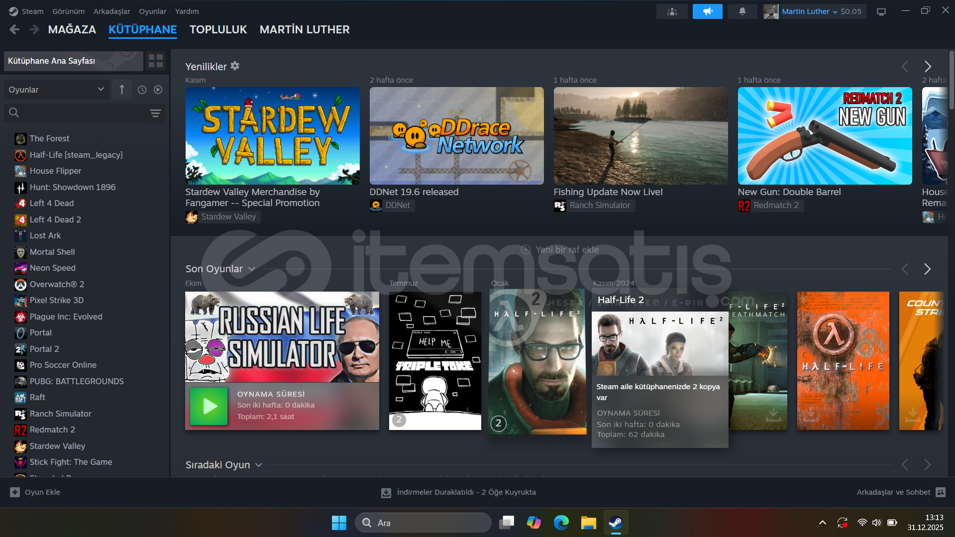The image size is (955, 537).
Task: Toggle sort by recent activity clock
Action: [142, 90]
